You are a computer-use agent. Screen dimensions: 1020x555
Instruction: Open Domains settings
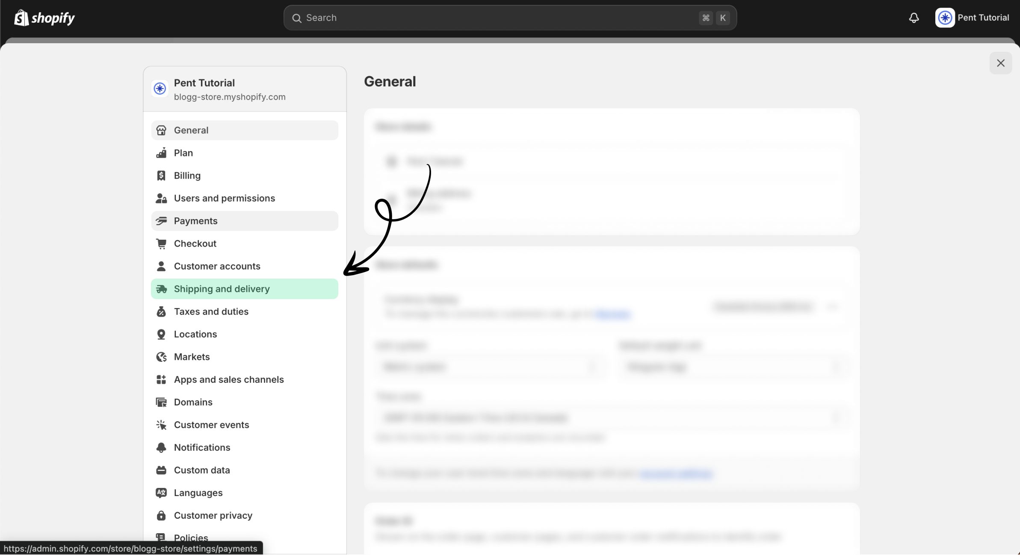pos(245,402)
